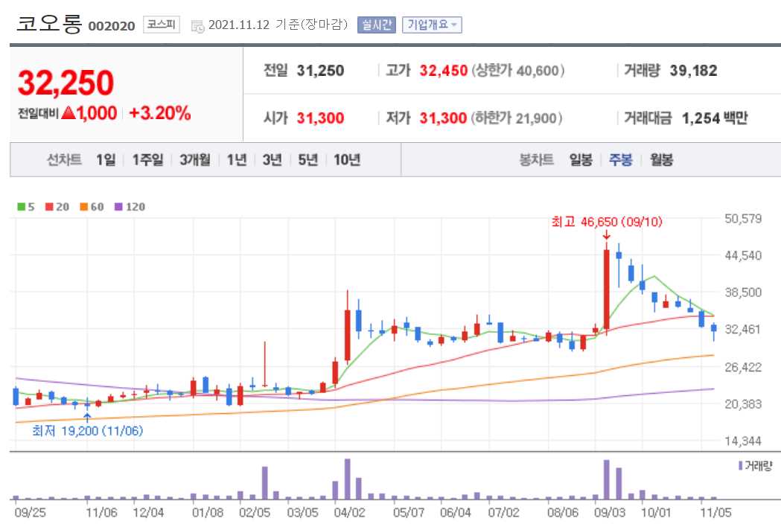
Task: Open the 1일 one-day chart period
Action: [105, 159]
